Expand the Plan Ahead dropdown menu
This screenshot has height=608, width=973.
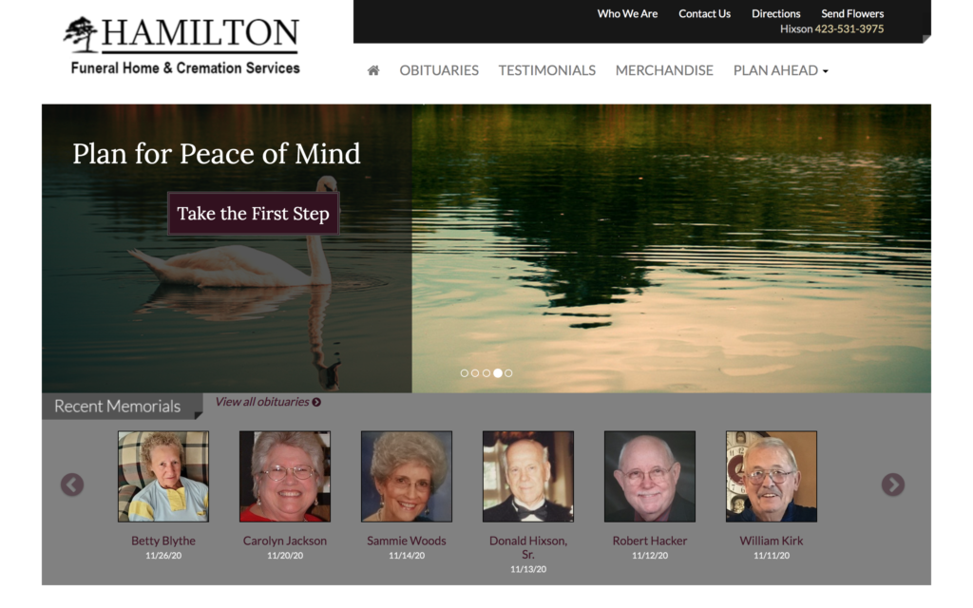[781, 70]
